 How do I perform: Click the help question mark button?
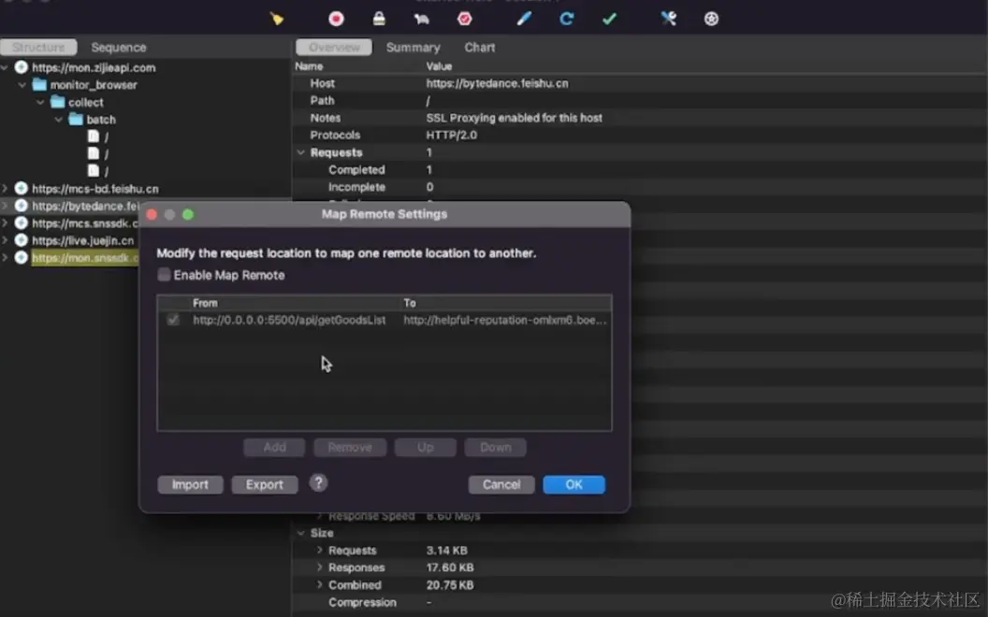tap(318, 483)
